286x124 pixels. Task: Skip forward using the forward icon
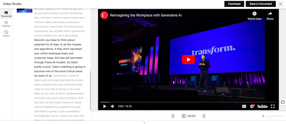tap(204, 116)
